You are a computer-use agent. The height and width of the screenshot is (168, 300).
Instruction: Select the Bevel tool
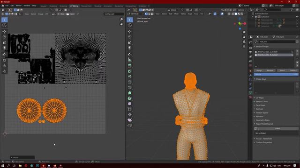click(x=130, y=77)
